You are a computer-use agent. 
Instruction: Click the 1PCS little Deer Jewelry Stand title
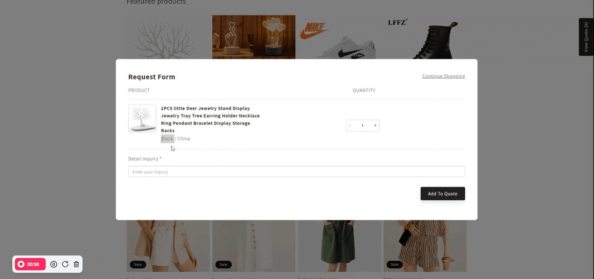tap(210, 119)
